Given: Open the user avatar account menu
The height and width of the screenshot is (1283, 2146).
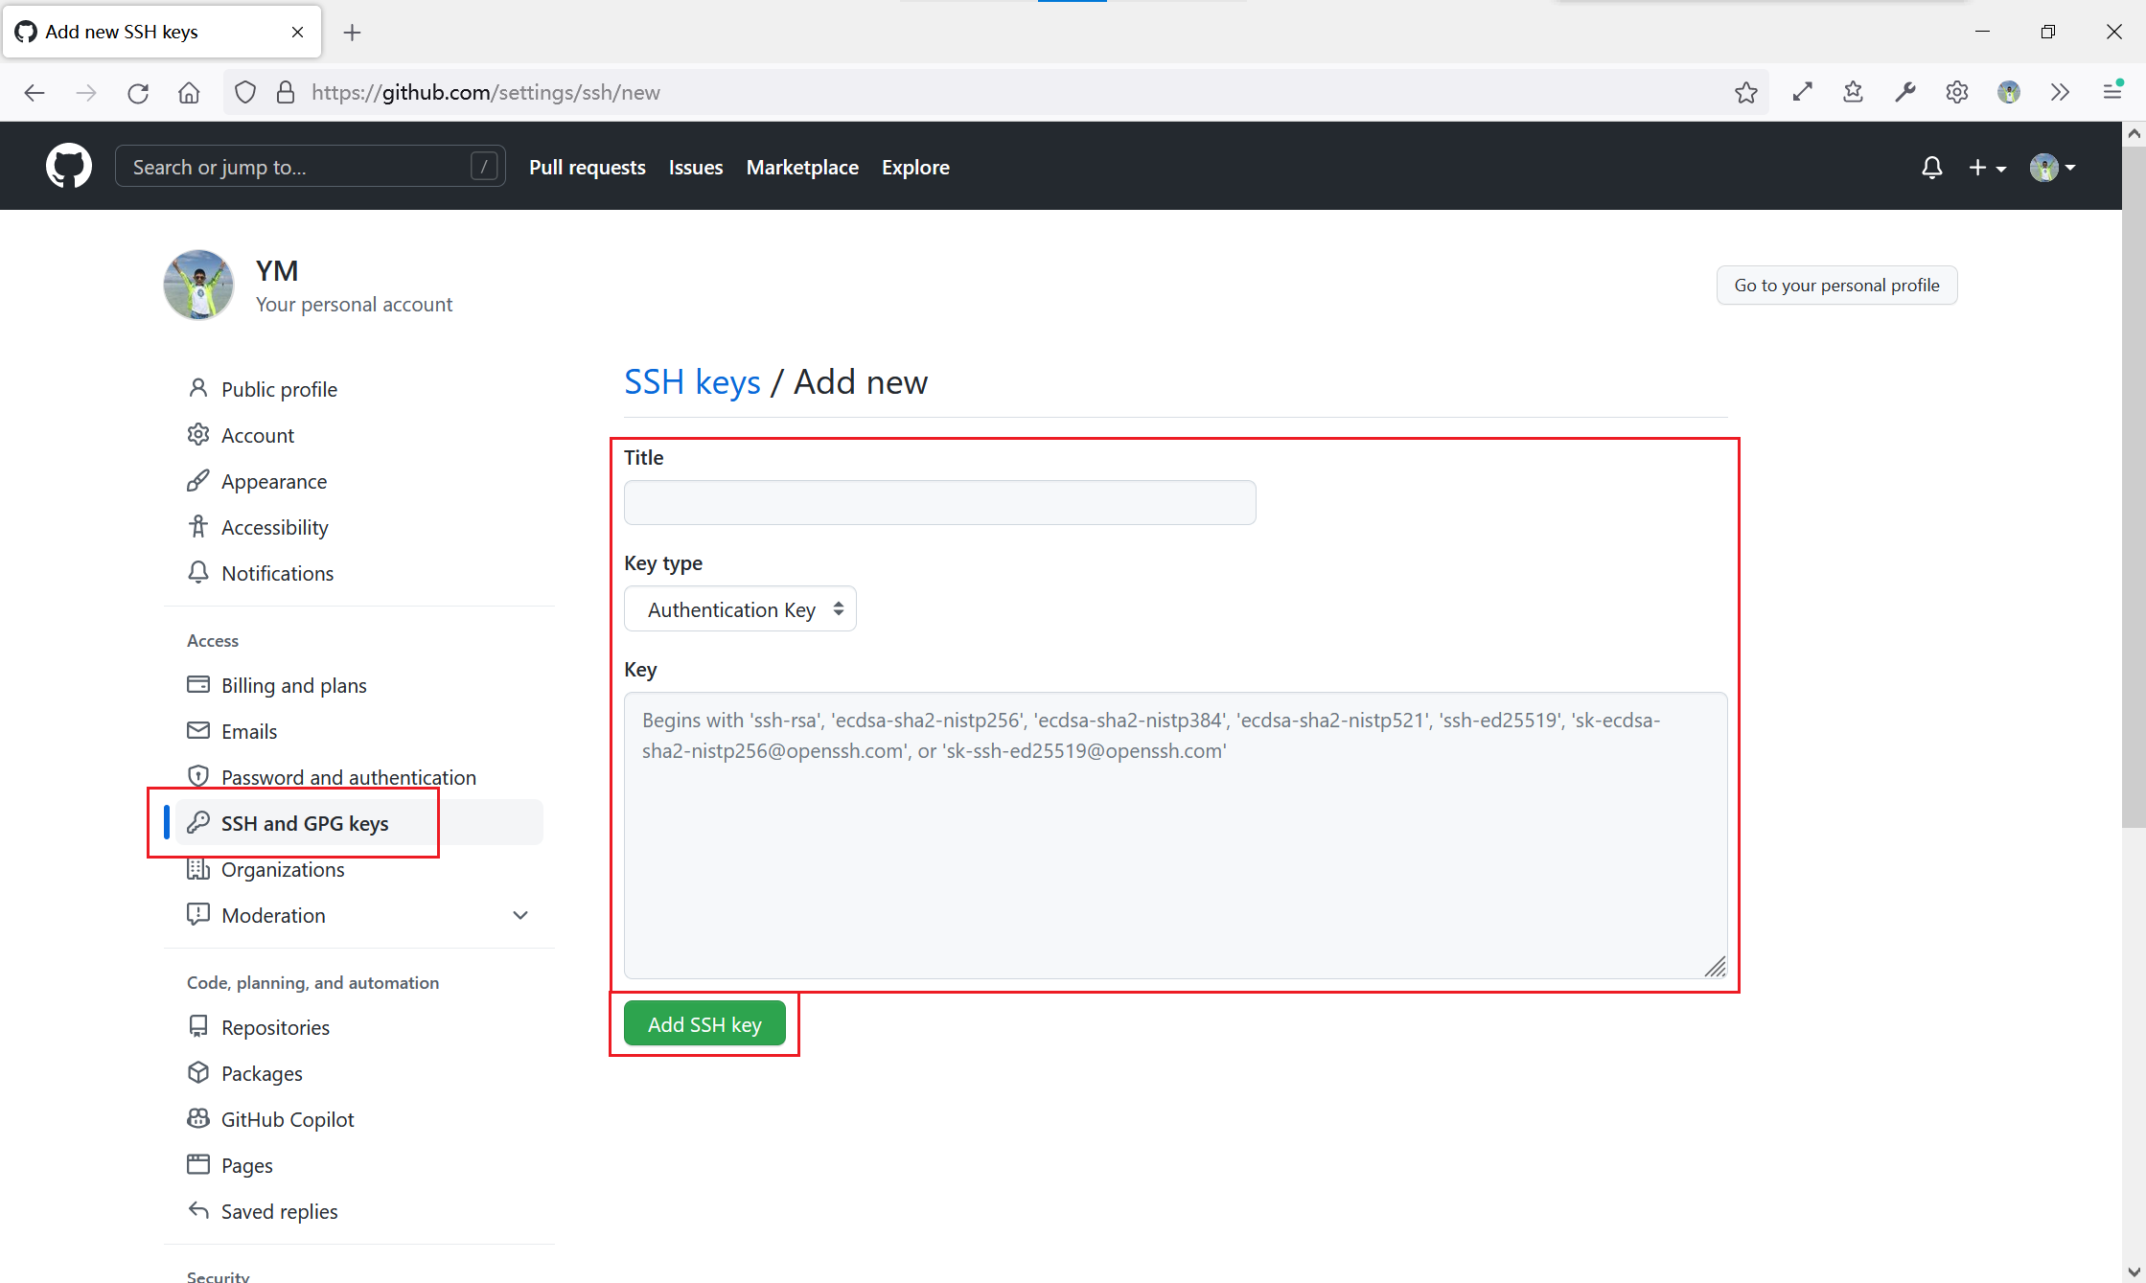Looking at the screenshot, I should [x=2052, y=168].
